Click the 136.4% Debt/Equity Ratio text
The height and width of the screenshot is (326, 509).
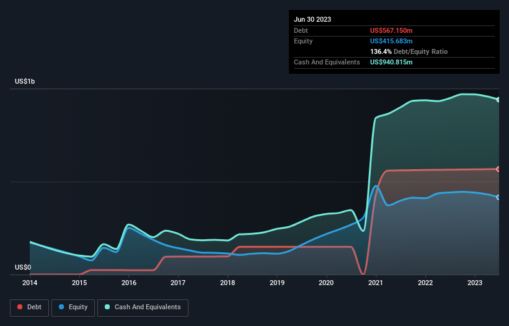tap(409, 51)
